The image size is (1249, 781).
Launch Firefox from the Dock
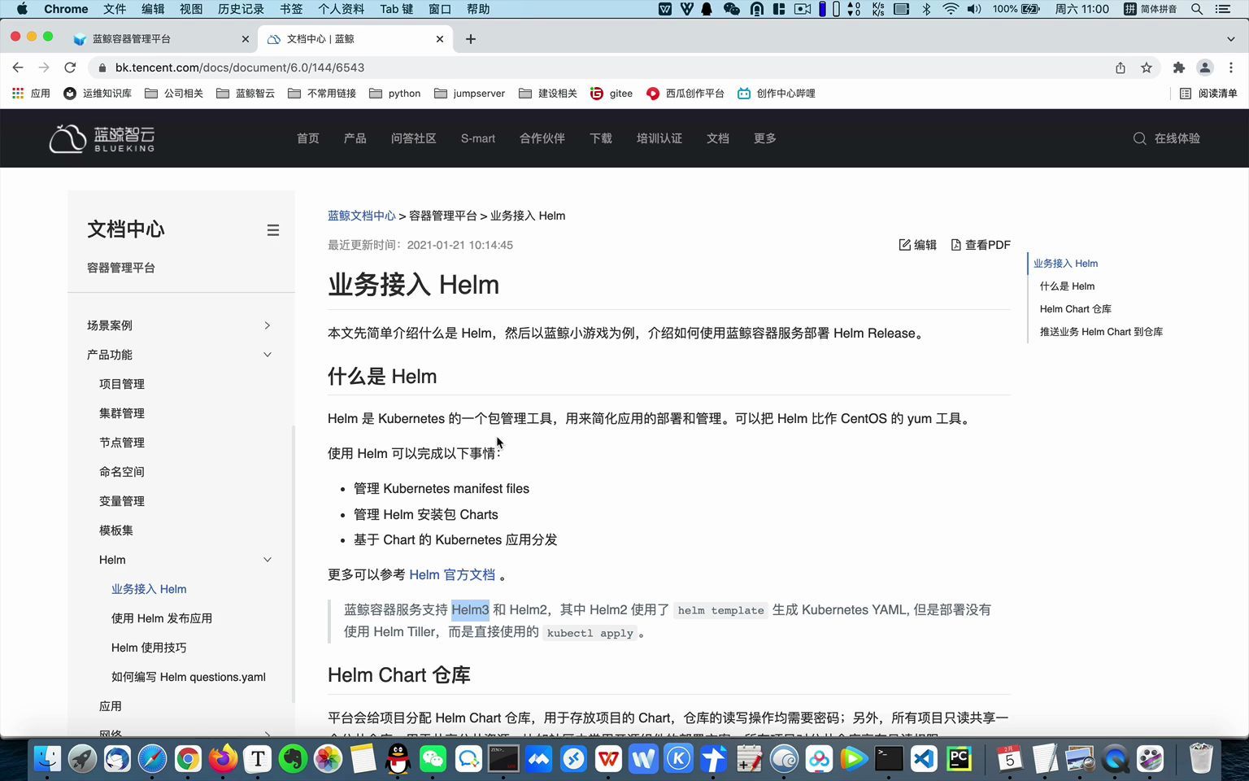223,759
